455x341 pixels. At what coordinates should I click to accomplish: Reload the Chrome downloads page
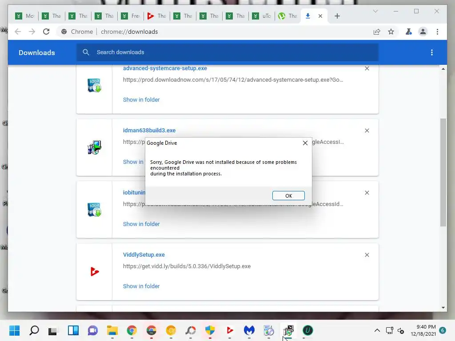(x=46, y=32)
